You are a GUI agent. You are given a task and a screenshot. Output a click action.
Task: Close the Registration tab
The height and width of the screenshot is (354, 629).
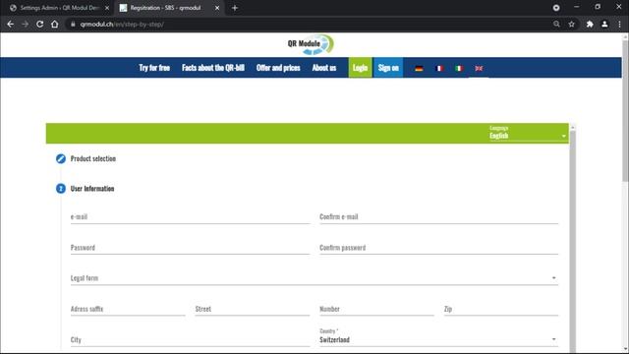click(217, 8)
